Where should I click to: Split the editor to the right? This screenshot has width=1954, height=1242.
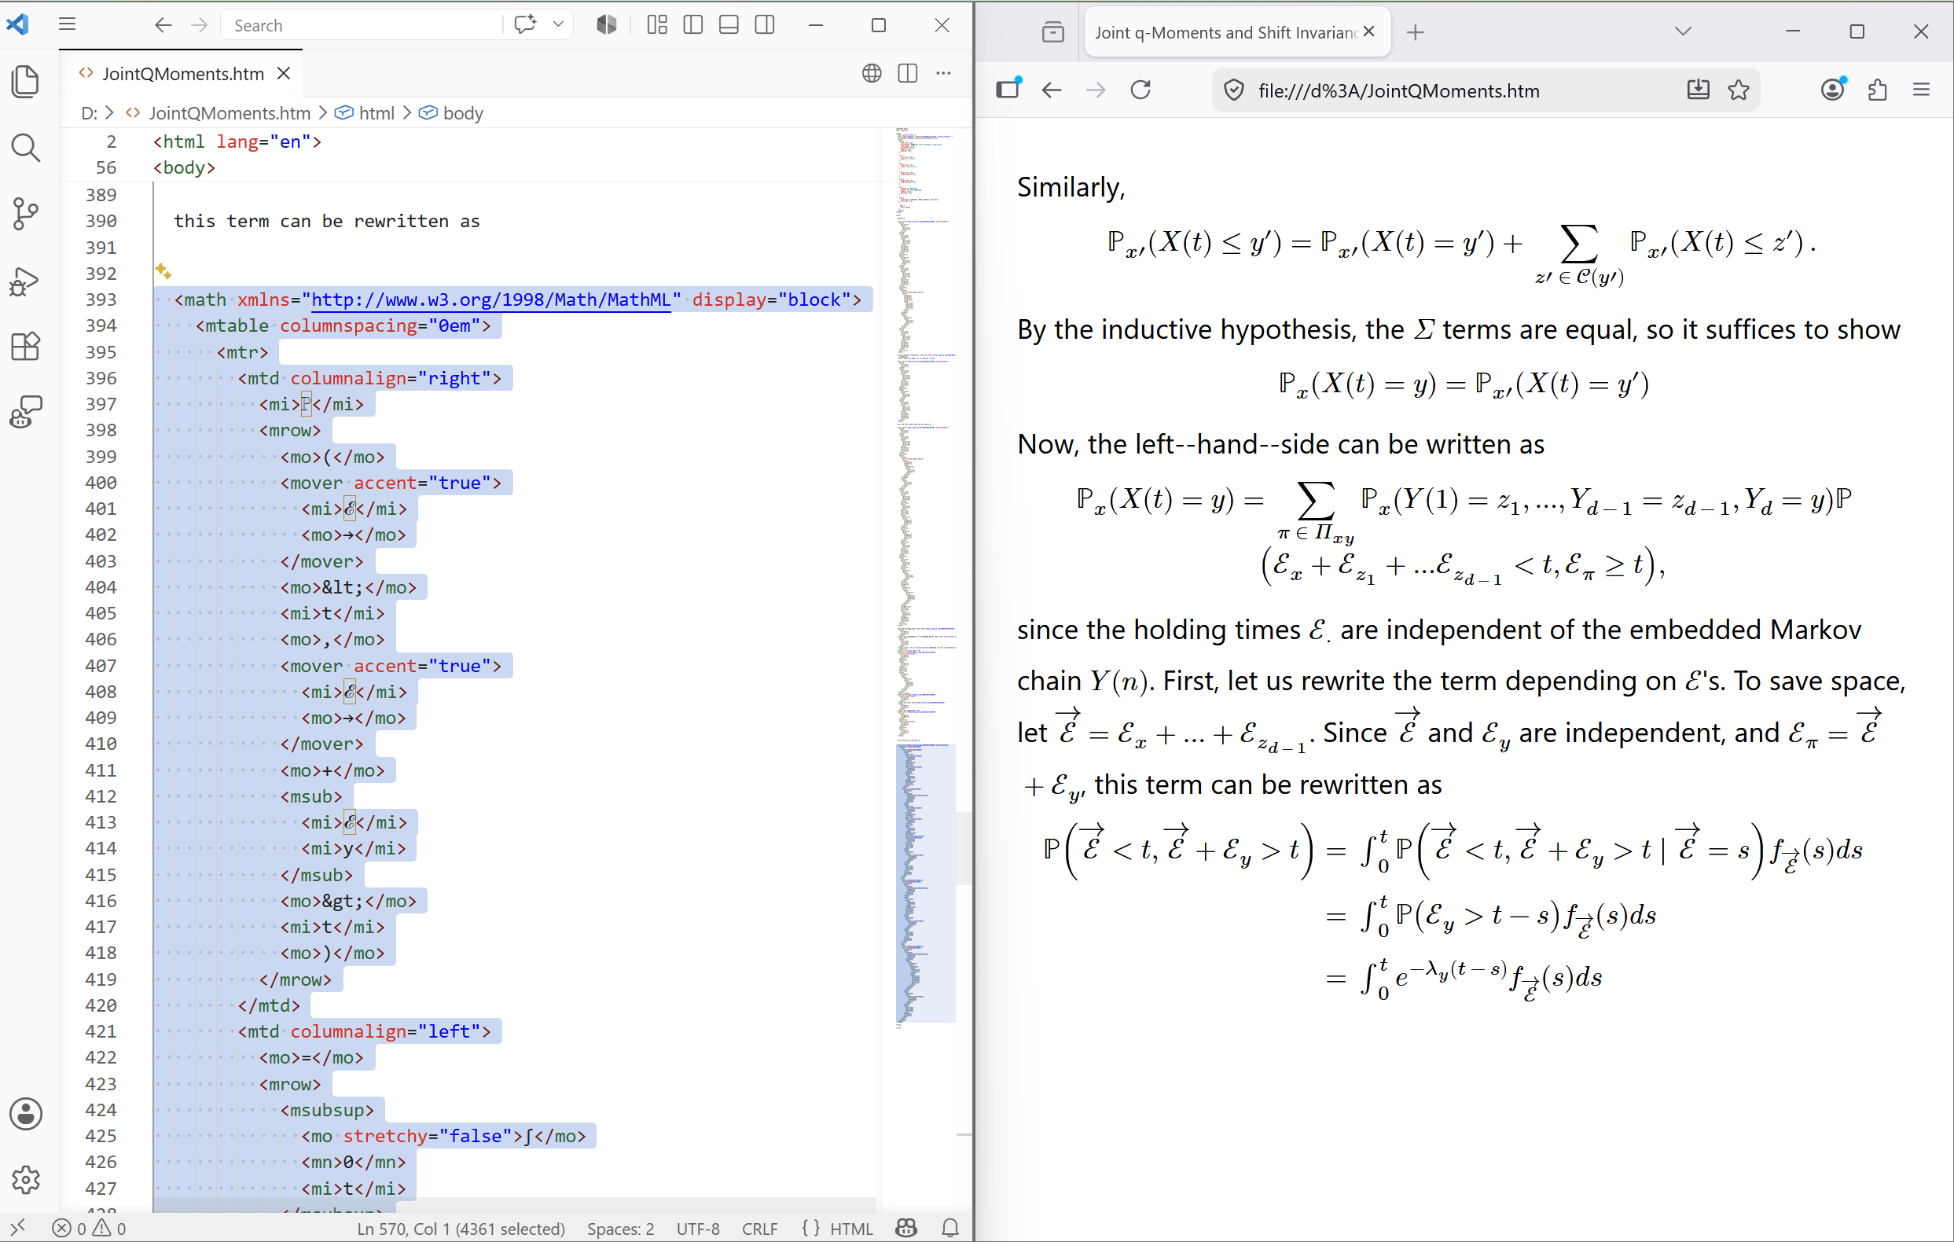907,73
